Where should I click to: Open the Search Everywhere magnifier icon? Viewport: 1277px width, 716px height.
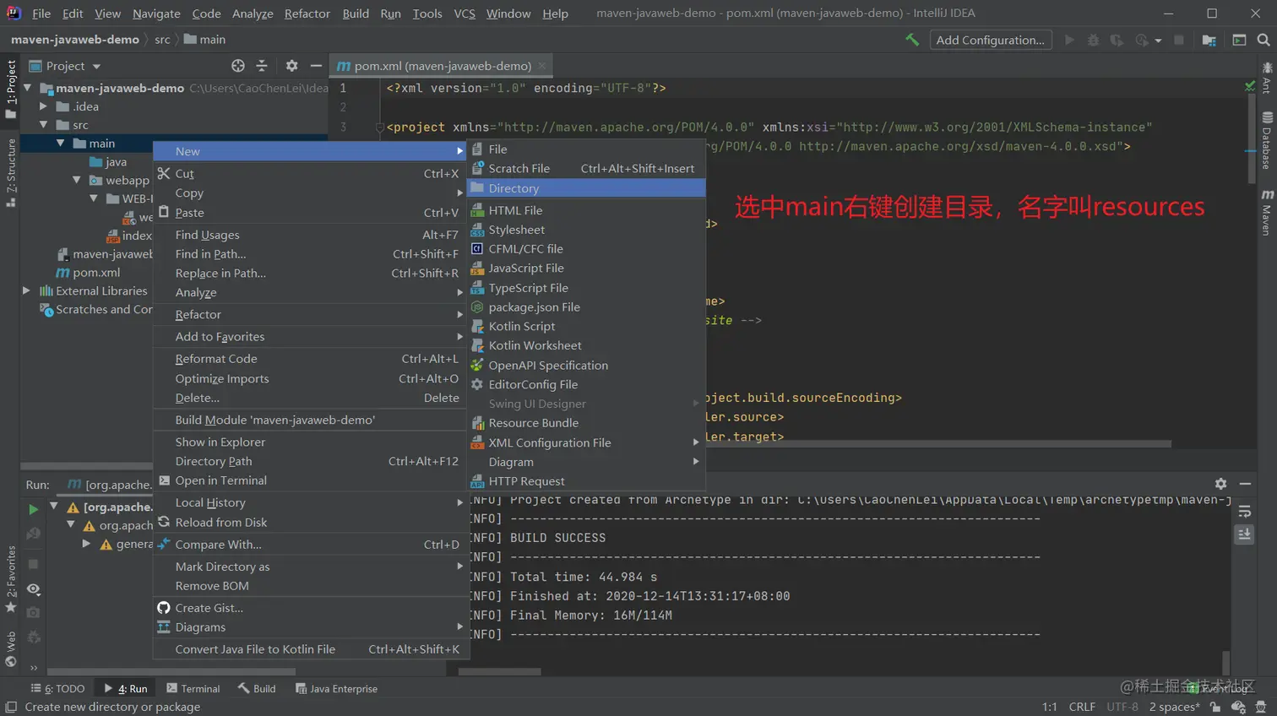point(1263,40)
